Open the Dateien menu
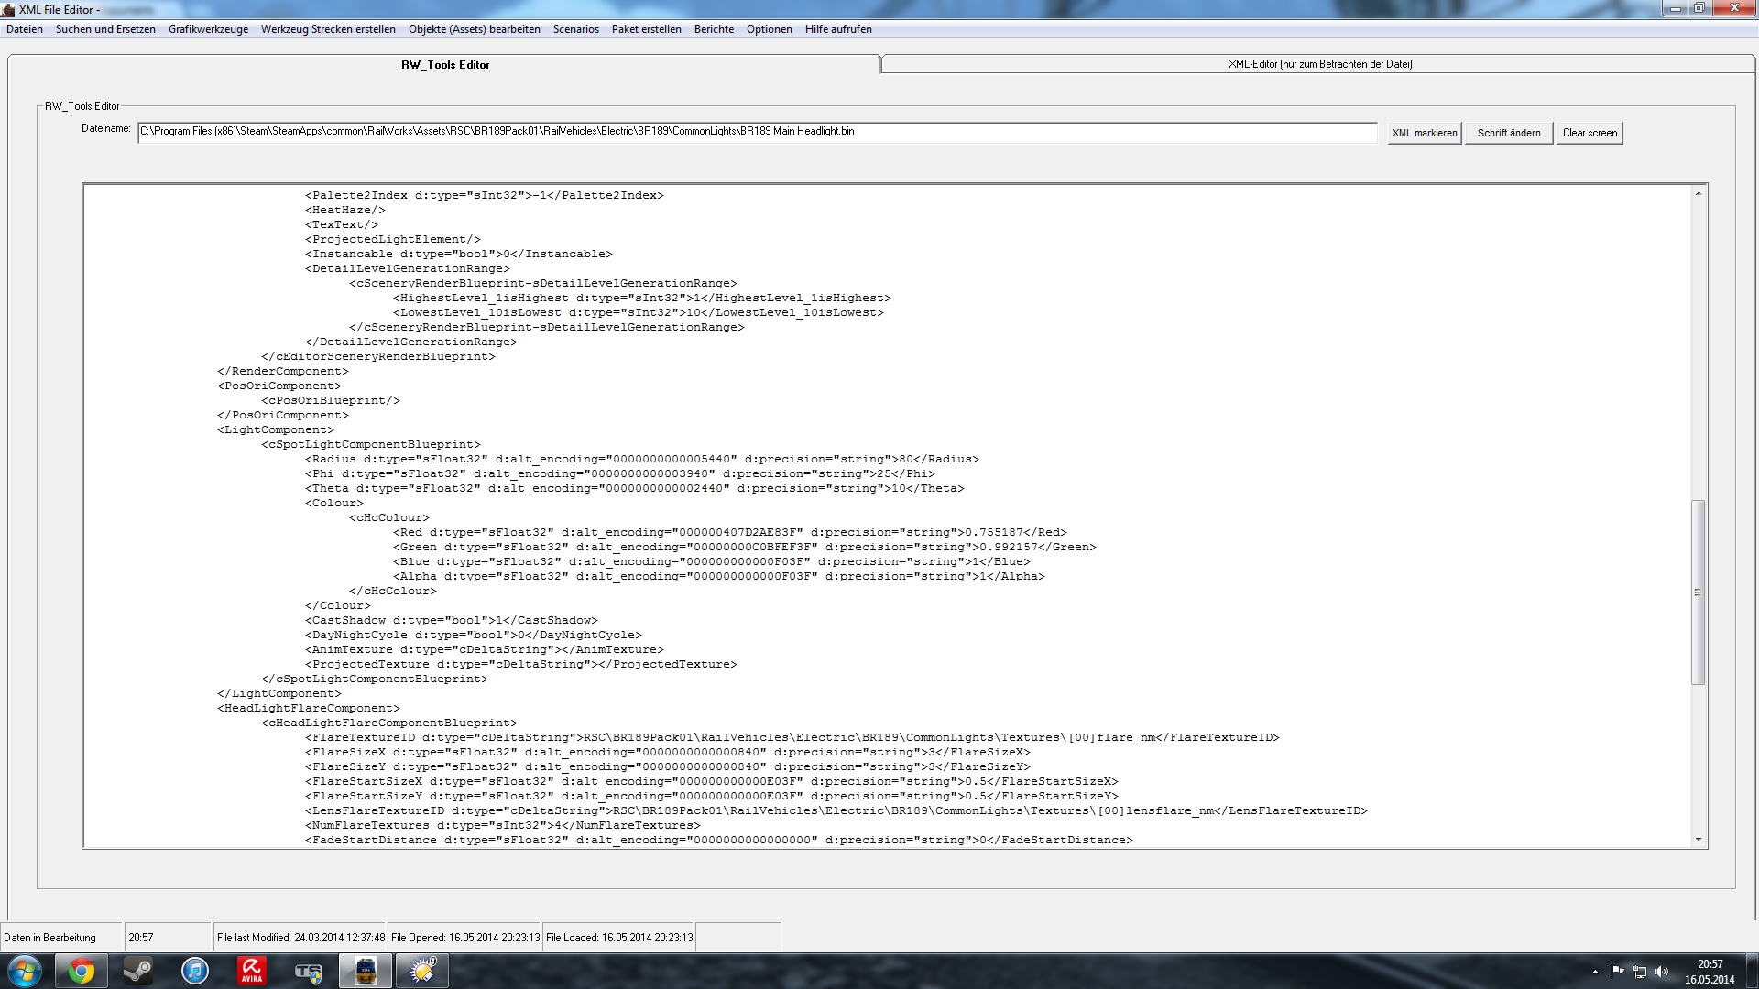 [x=25, y=29]
